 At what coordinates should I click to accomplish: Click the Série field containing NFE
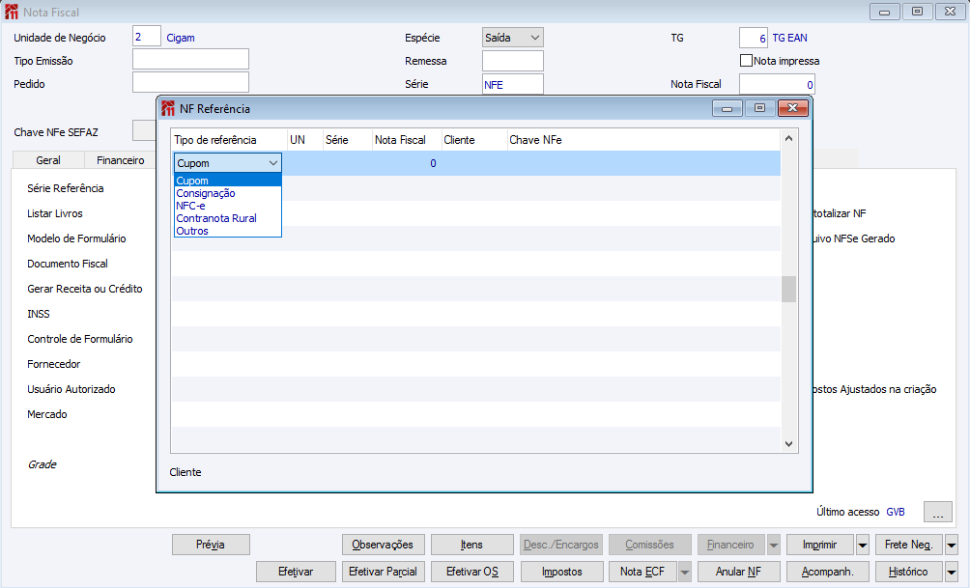(513, 84)
